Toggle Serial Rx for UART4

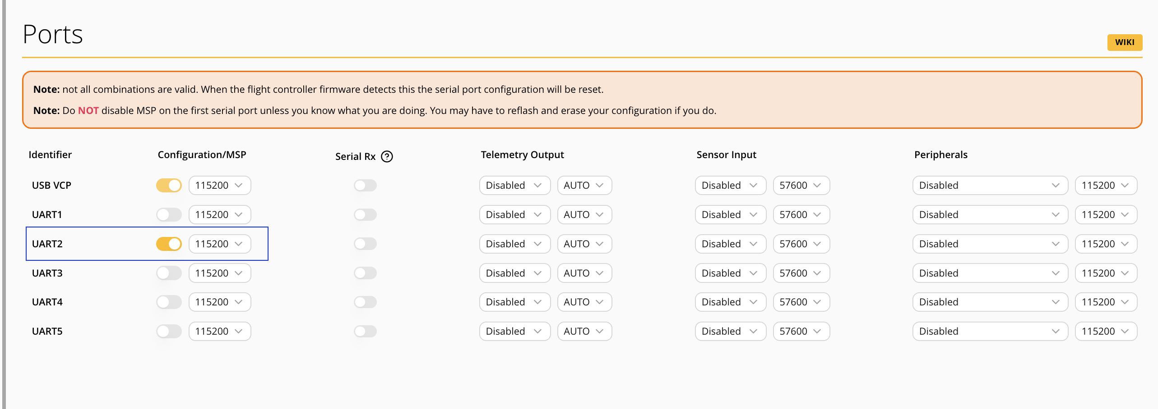tap(365, 302)
